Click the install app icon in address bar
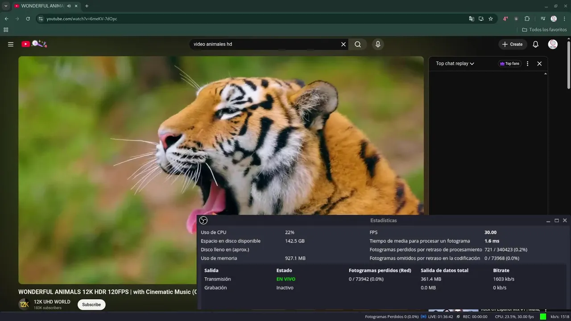This screenshot has width=571, height=321. 481,19
